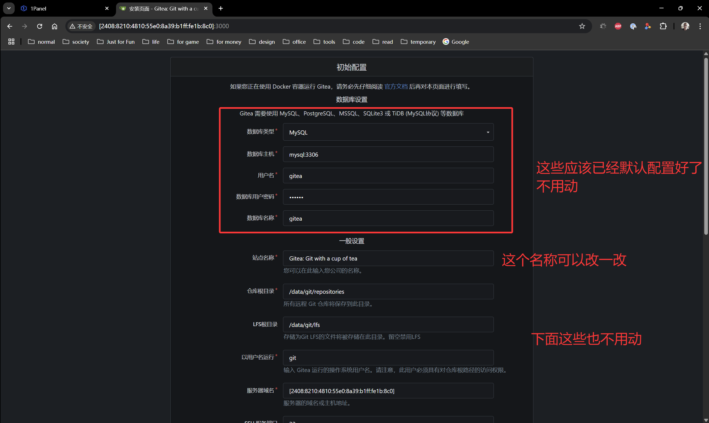Focus the 数据库主机 mysql:3306 field
The height and width of the screenshot is (423, 709).
388,154
